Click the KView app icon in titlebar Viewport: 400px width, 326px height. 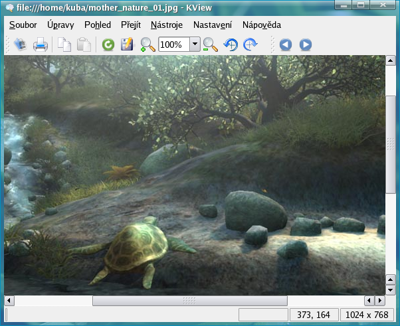coord(10,8)
